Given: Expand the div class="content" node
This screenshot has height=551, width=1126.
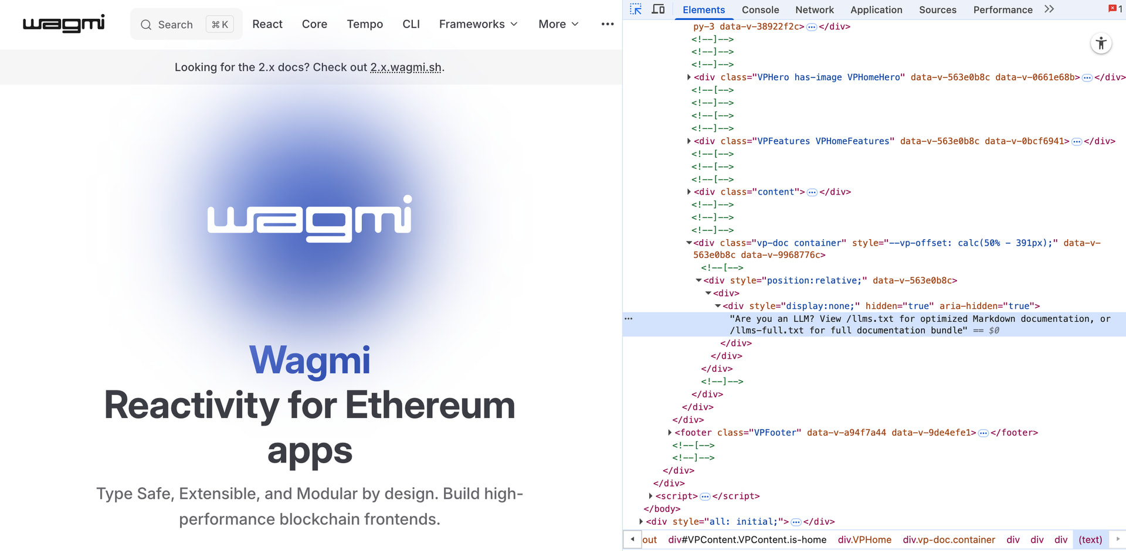Looking at the screenshot, I should point(689,192).
